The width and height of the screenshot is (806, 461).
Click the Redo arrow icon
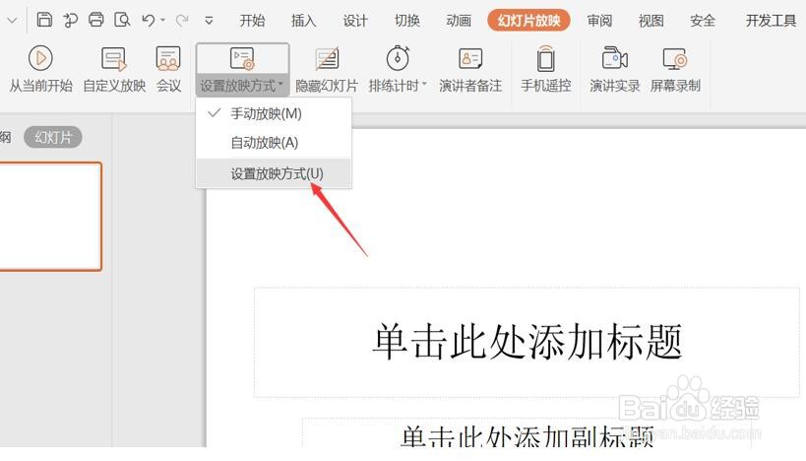(x=182, y=20)
